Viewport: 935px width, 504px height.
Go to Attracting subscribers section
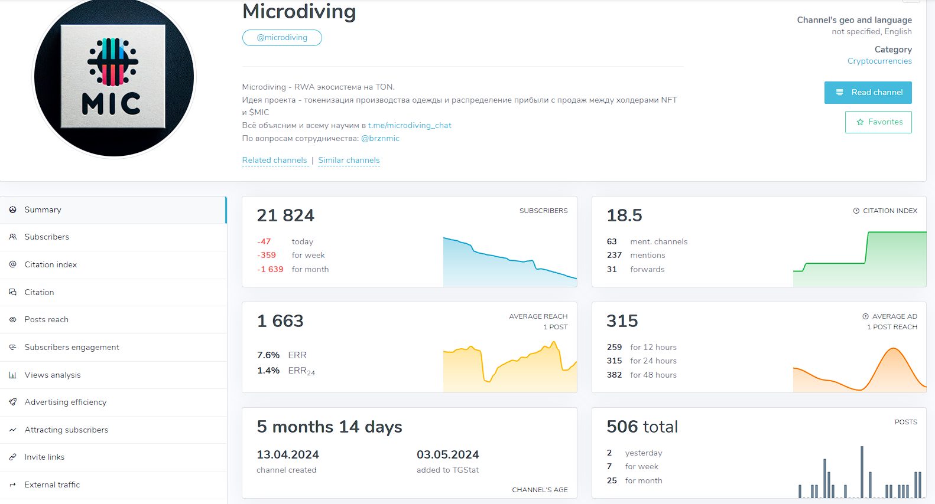pos(113,430)
